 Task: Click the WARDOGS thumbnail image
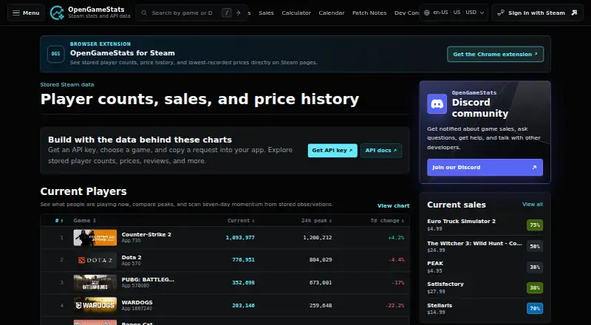coord(95,305)
